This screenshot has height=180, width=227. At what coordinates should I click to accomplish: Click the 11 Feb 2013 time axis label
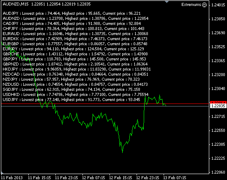point(12,177)
